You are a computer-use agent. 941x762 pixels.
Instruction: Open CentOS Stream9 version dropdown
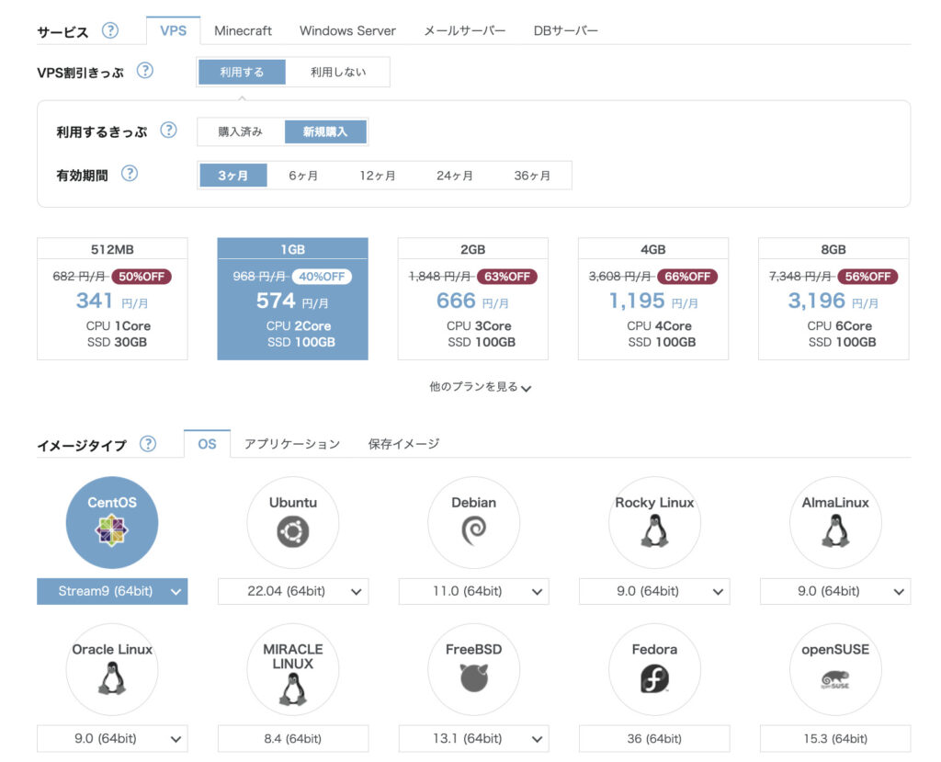click(112, 591)
